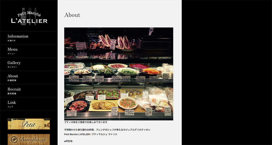Click the ギャラリー subtitle under Gallery
The height and width of the screenshot is (145, 272).
point(12,67)
